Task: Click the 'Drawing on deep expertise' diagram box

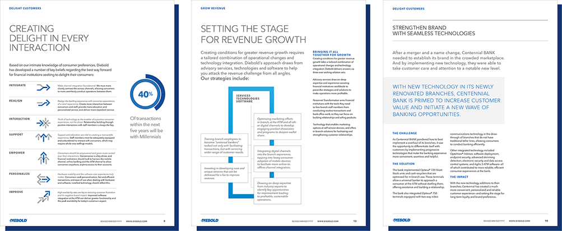Action: point(278,191)
